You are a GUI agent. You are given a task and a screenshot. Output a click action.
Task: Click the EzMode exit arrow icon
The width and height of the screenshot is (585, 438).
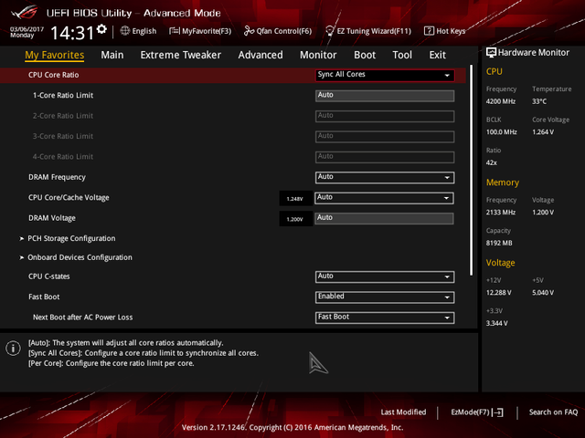pyautogui.click(x=497, y=412)
